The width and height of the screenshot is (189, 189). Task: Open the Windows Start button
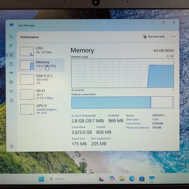pyautogui.click(x=41, y=179)
